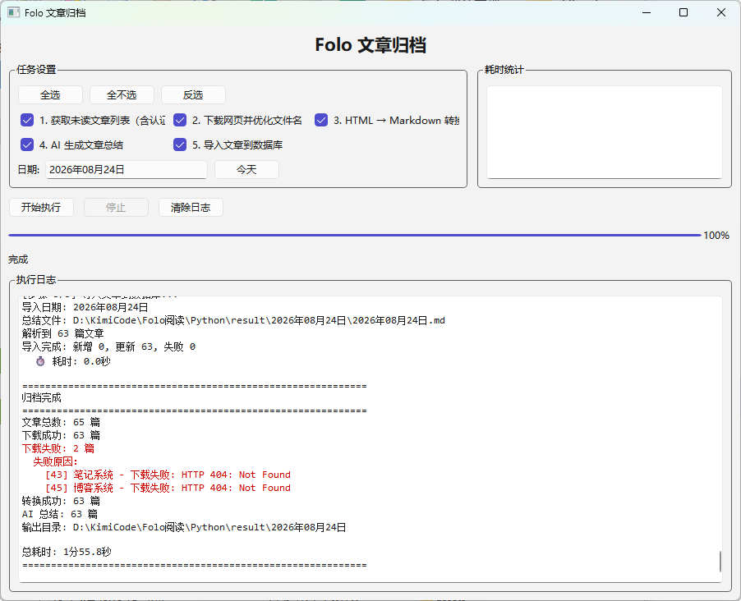741x601 pixels.
Task: Click log line 下载成功: 63 篇
Action: click(61, 435)
